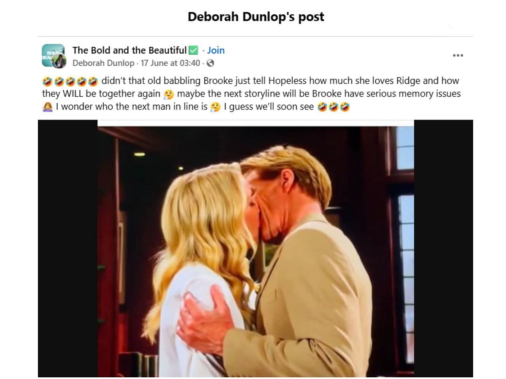Click the left black bar of the video
The width and height of the screenshot is (506, 379).
[x=68, y=248]
